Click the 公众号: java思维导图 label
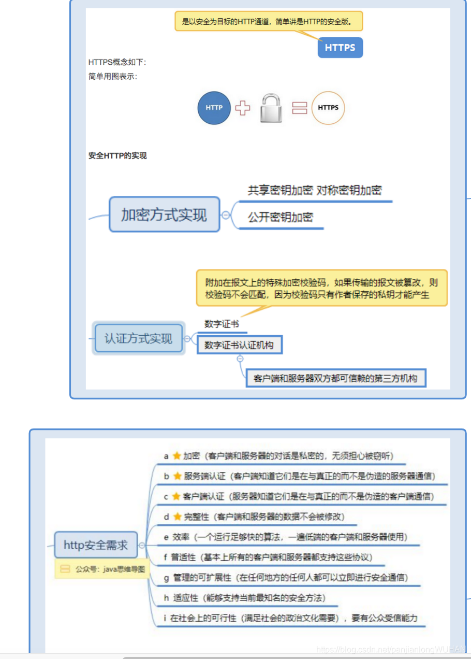This screenshot has height=659, width=471. [110, 569]
